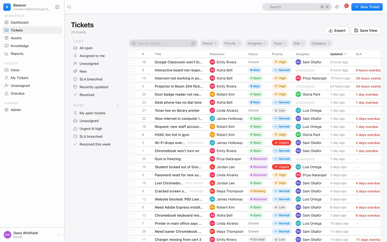The height and width of the screenshot is (242, 387).
Task: Open the AI sparkle assistant icon
Action: 337,7
